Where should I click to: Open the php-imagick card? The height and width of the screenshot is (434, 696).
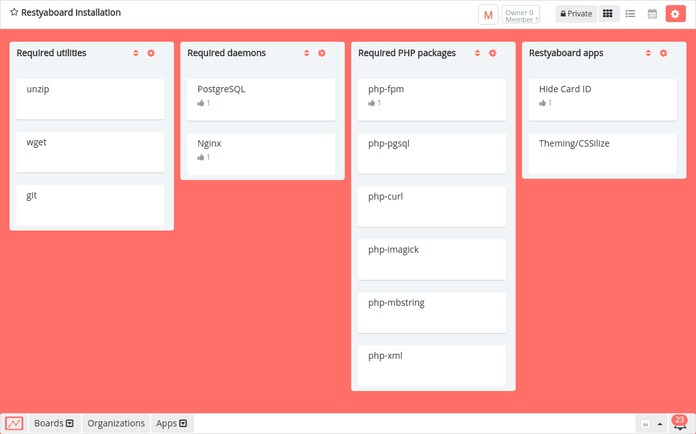click(432, 260)
